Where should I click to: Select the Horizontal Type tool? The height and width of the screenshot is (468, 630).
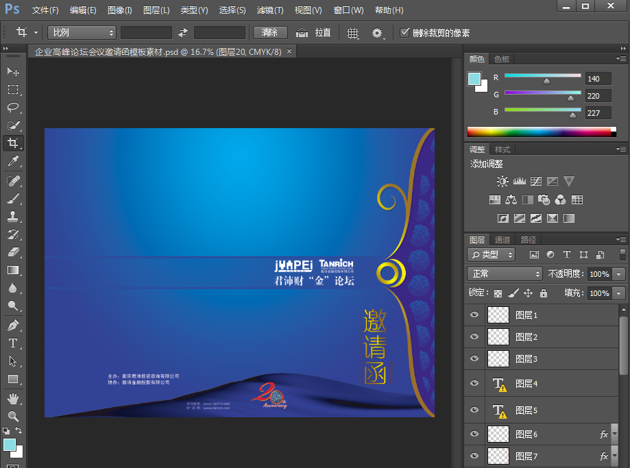tap(13, 343)
